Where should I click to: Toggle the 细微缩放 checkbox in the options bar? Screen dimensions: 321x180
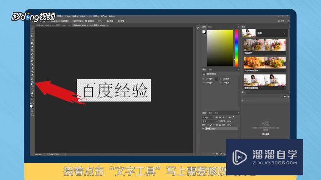click(x=86, y=21)
